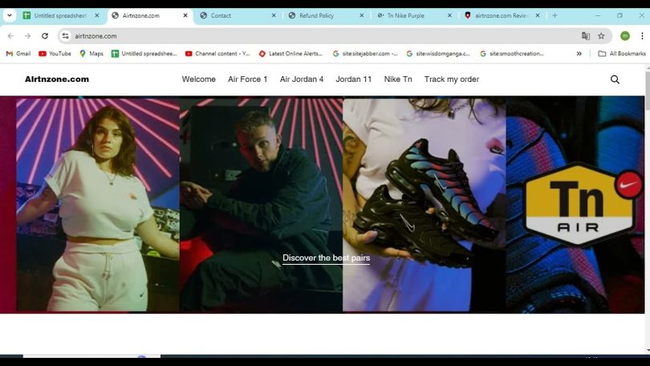Open the Jordan 11 menu item
This screenshot has height=366, width=650.
pos(354,79)
